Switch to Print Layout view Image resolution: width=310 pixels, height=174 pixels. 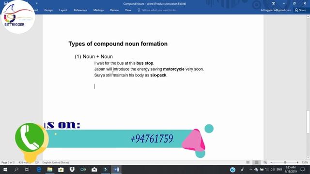click(x=256, y=162)
